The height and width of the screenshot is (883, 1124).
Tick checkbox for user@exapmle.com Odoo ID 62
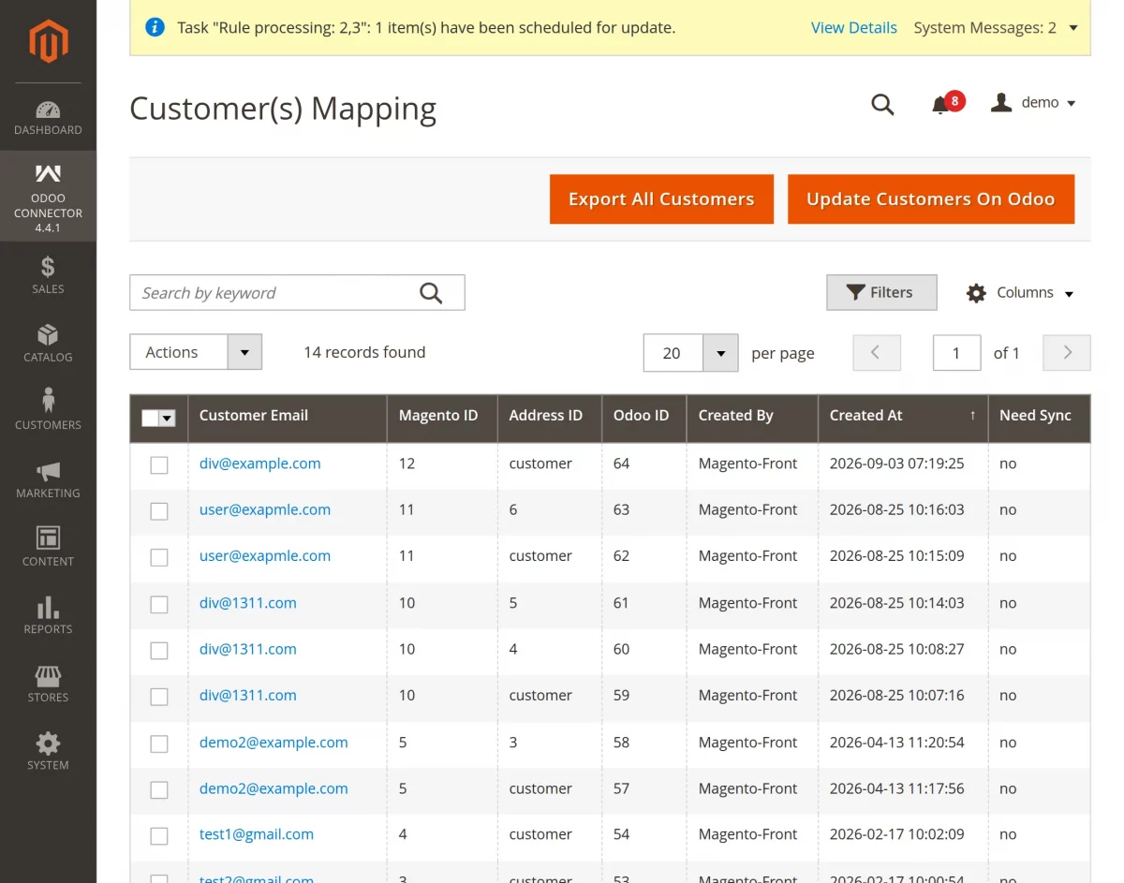pos(159,557)
